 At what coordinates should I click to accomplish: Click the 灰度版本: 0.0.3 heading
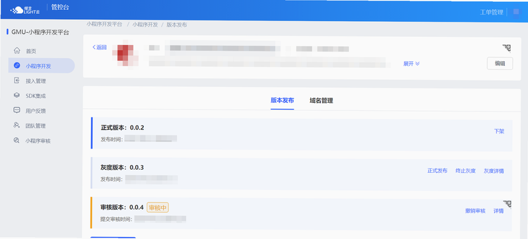tap(123, 167)
